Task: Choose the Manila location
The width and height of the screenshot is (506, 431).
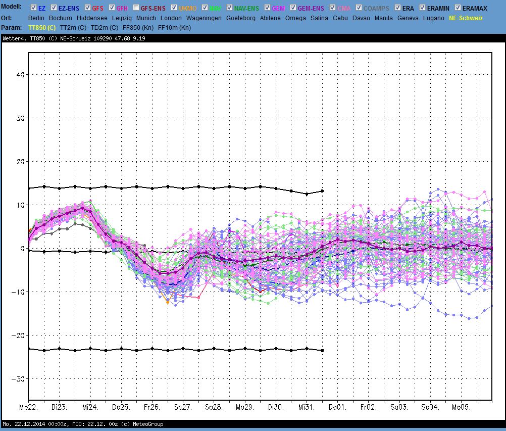Action: pyautogui.click(x=384, y=18)
